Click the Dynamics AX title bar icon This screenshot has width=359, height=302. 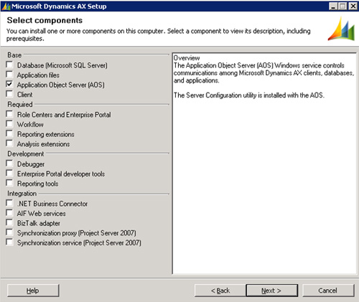6,6
